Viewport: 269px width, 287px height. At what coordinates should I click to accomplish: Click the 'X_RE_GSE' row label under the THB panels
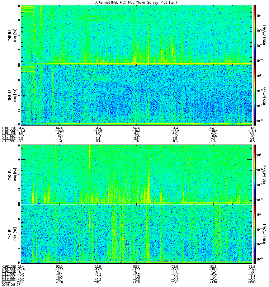coord(9,128)
